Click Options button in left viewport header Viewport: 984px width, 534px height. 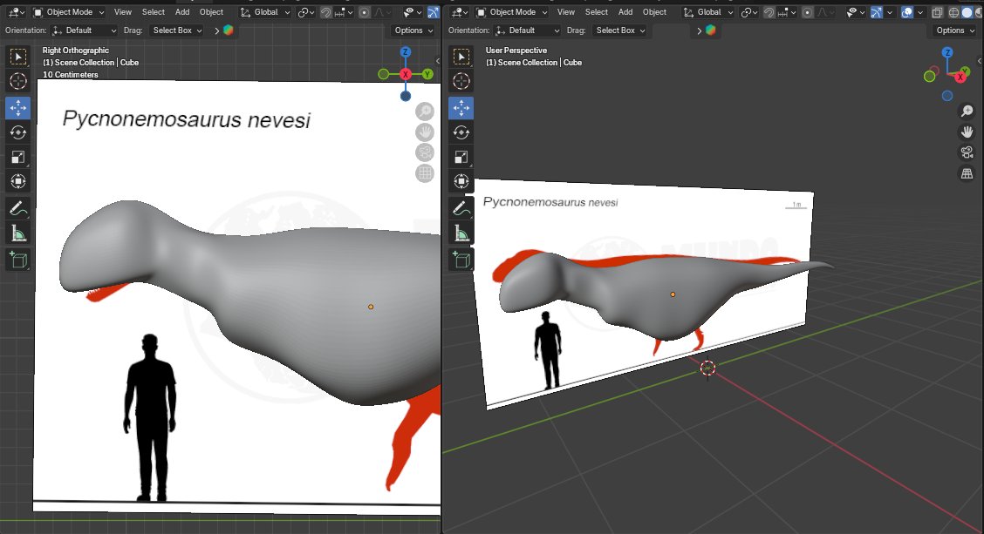(413, 30)
